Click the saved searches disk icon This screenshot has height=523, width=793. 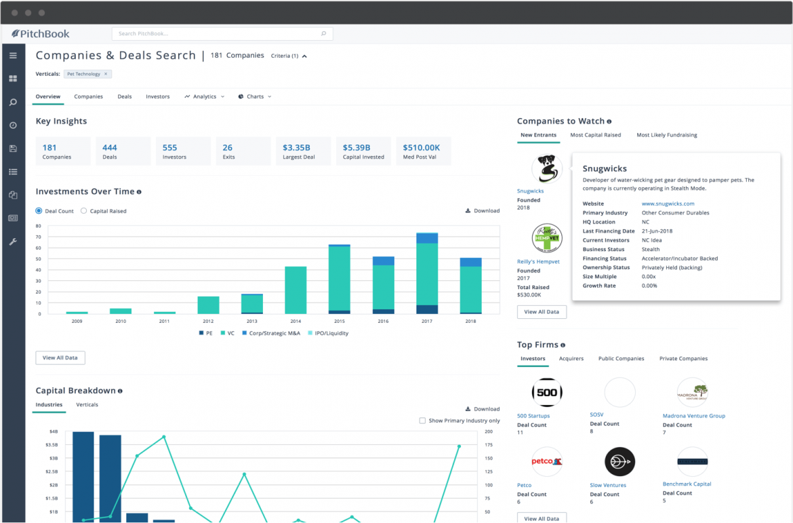click(x=13, y=149)
